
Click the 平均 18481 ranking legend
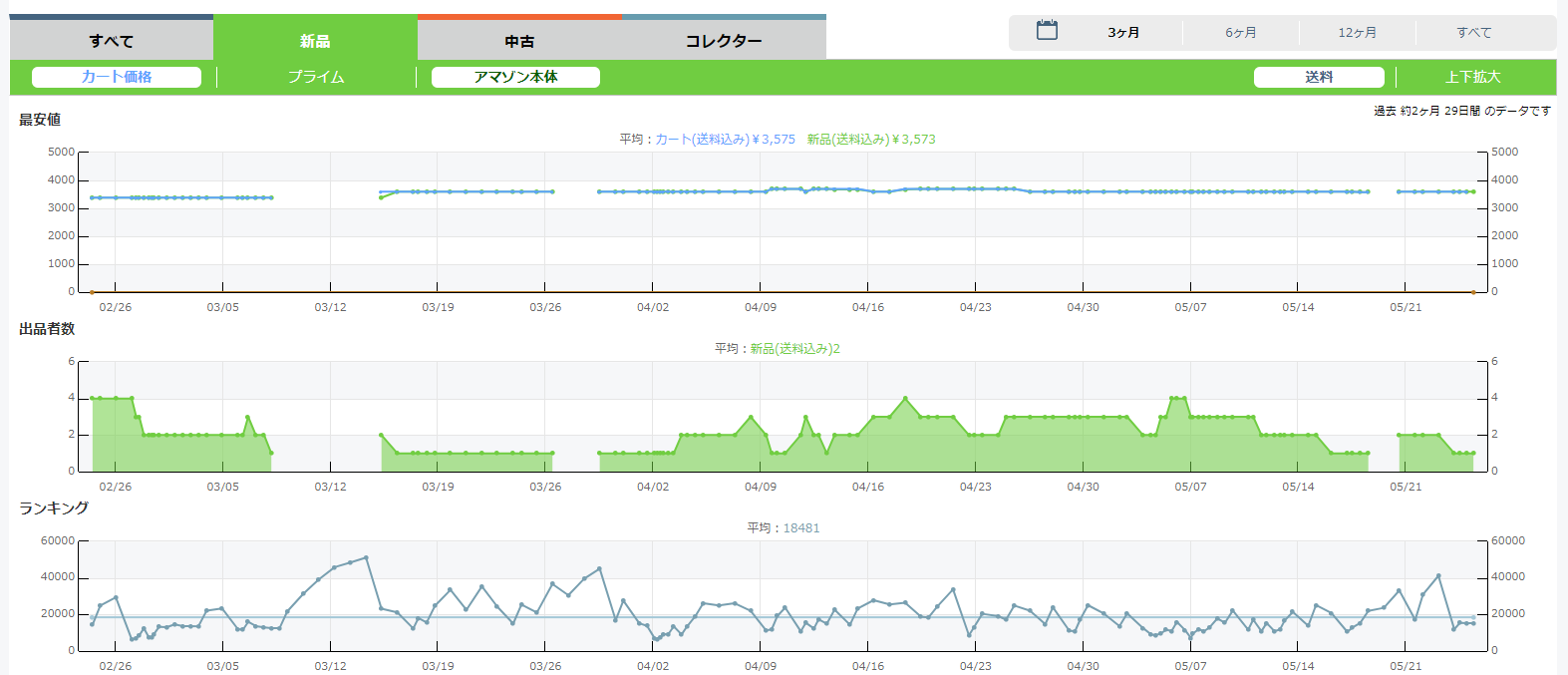click(784, 528)
